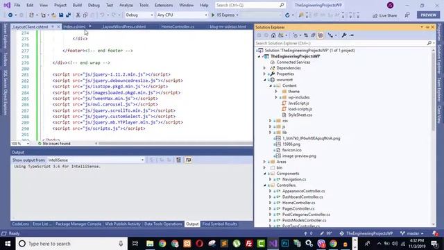The width and height of the screenshot is (444, 250).
Task: Click the Send Feedback icon beside Live Share
Action: pyautogui.click(x=407, y=15)
